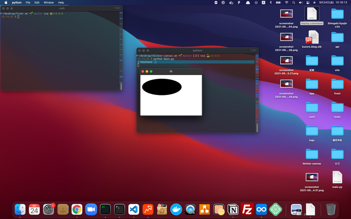Screen dimensions: 351x219
Task: Click scrollbar in the python terminal window
Action: [x=257, y=128]
